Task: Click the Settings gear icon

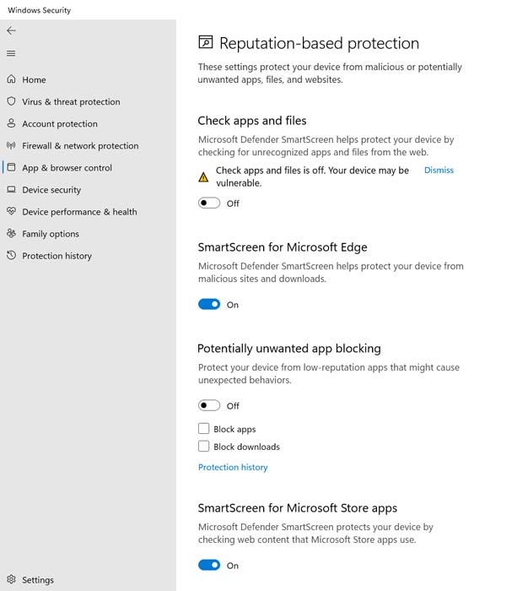Action: [x=11, y=579]
